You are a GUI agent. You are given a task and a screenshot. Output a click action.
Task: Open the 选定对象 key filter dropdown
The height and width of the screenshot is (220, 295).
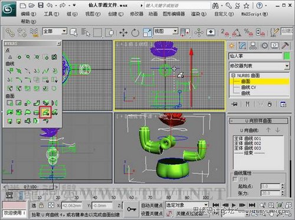(206, 205)
